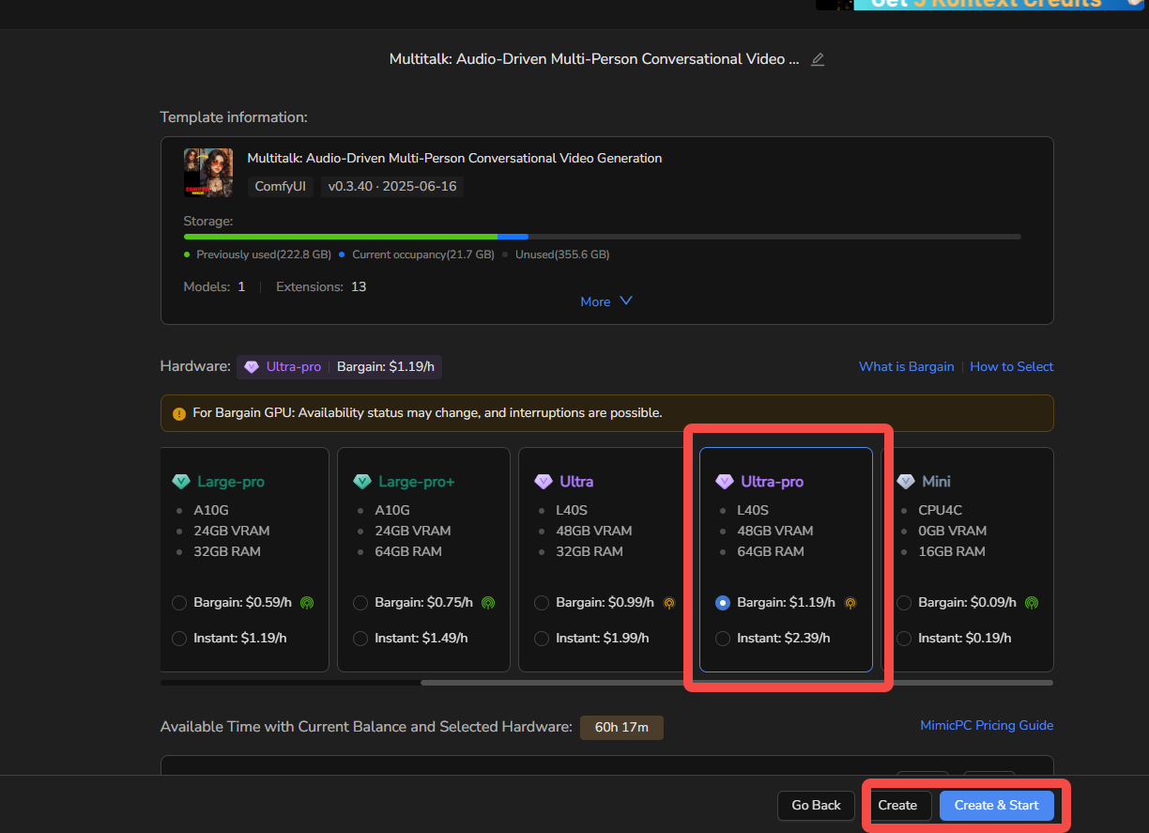Click the Ultra-pro card's 64GB RAM spec
Viewport: 1149px width, 833px height.
[x=771, y=551]
